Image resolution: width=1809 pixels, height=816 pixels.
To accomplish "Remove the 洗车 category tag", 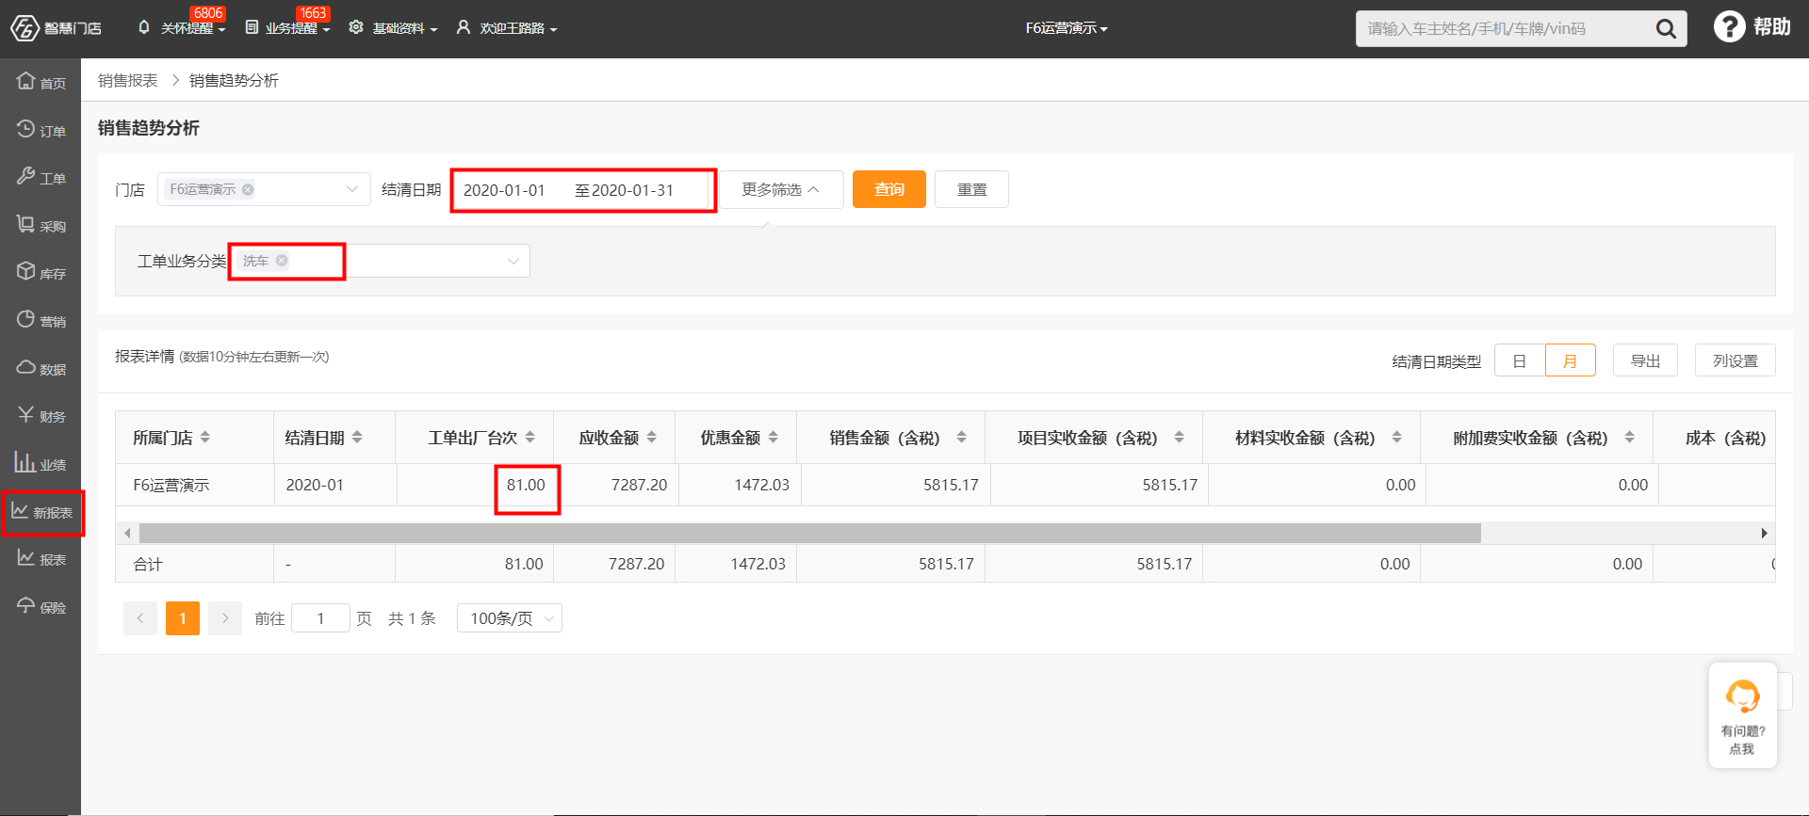I will 282,261.
